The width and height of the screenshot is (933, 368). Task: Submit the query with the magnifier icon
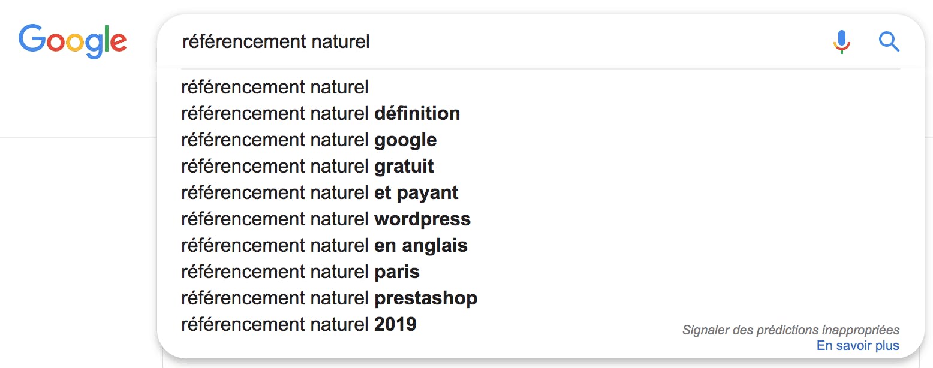(889, 41)
